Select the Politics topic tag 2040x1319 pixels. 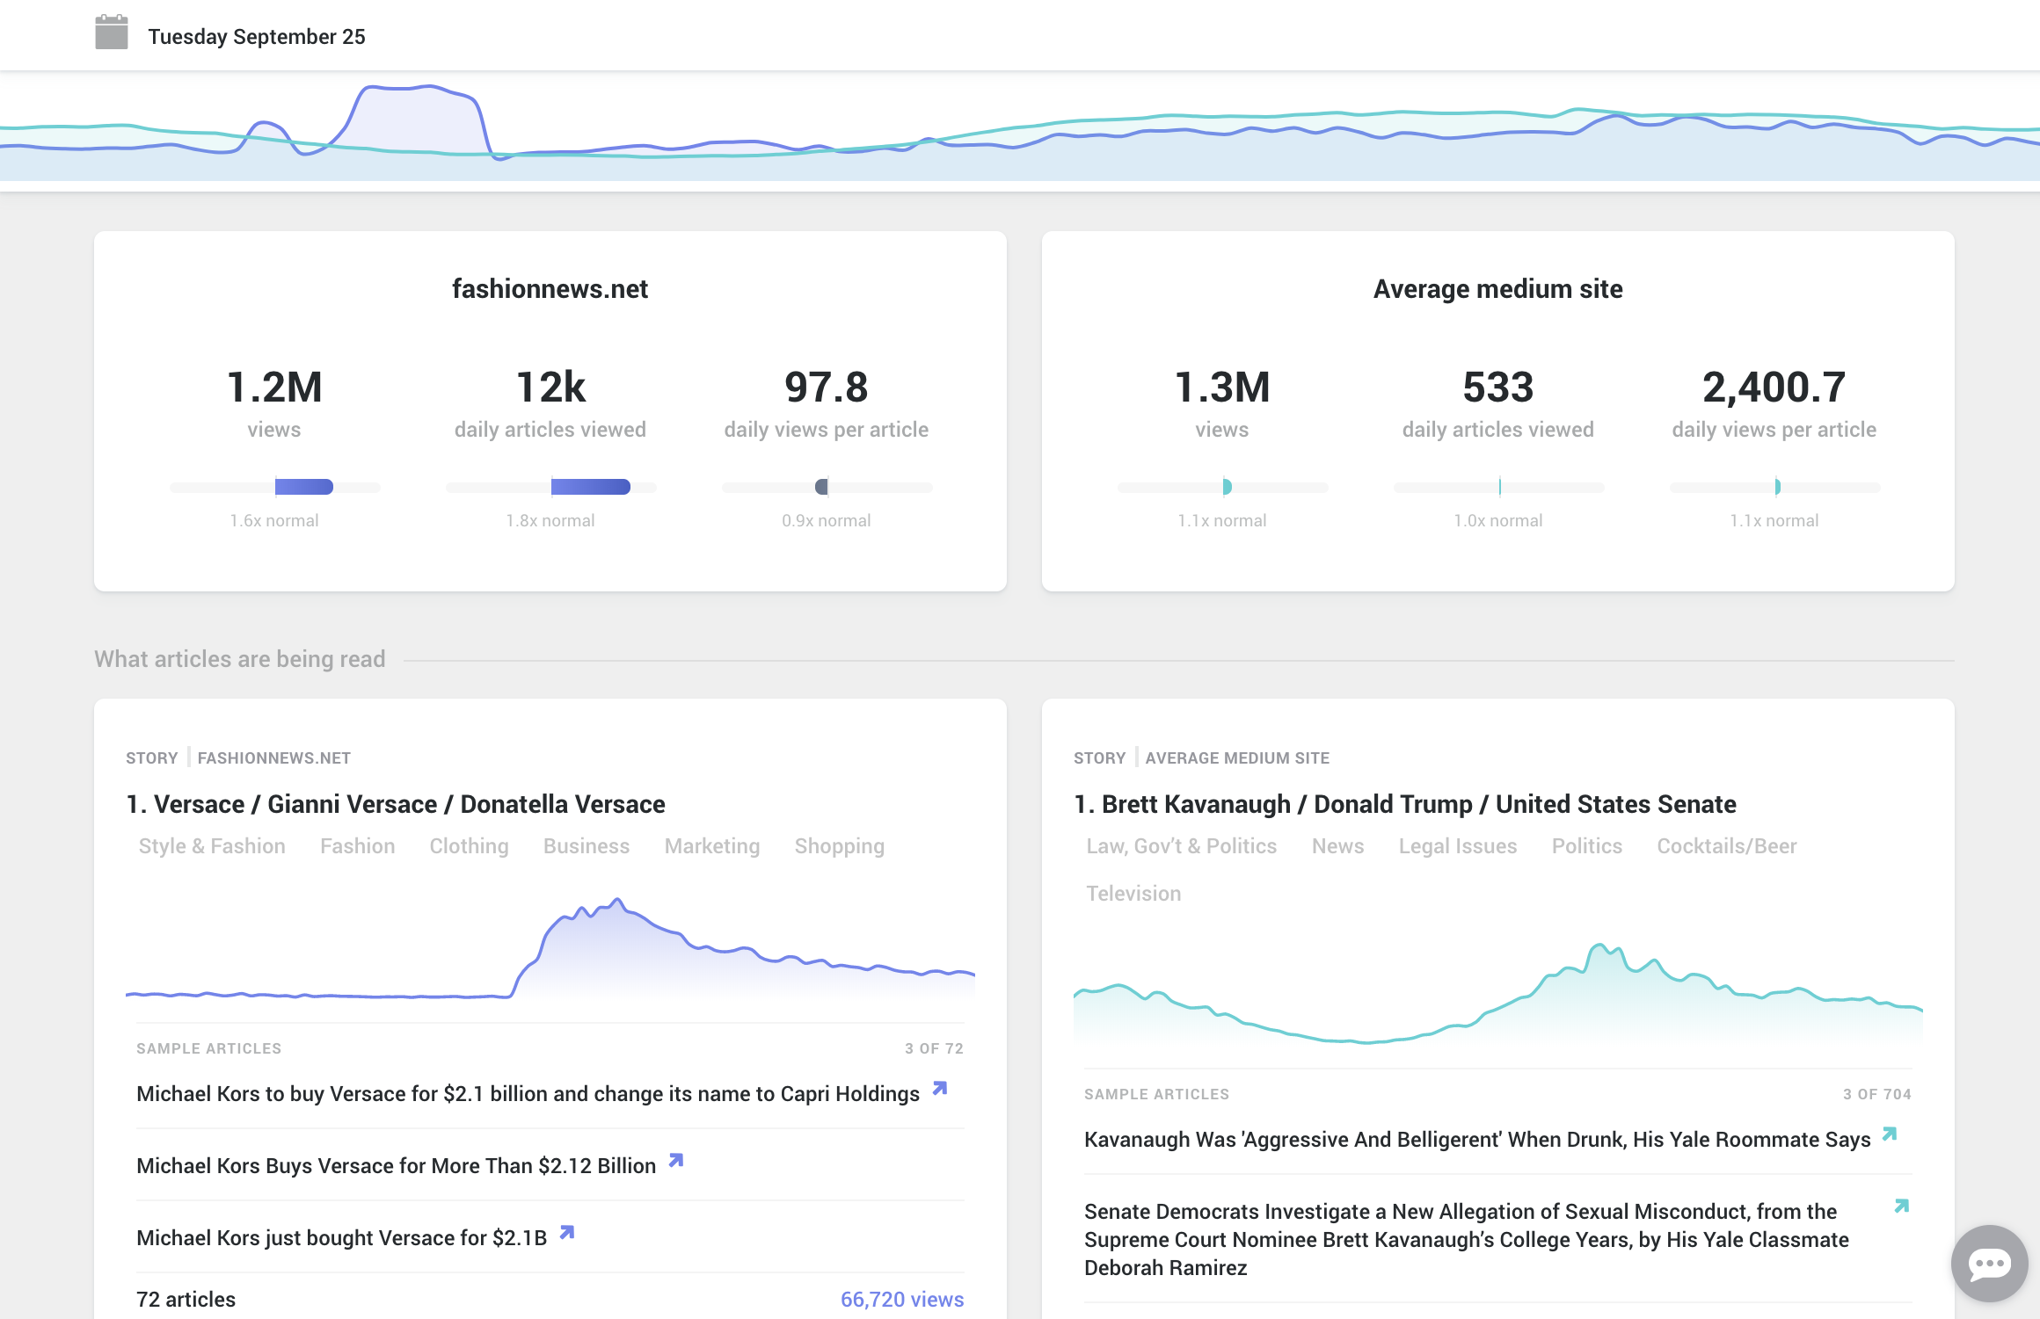click(x=1587, y=845)
